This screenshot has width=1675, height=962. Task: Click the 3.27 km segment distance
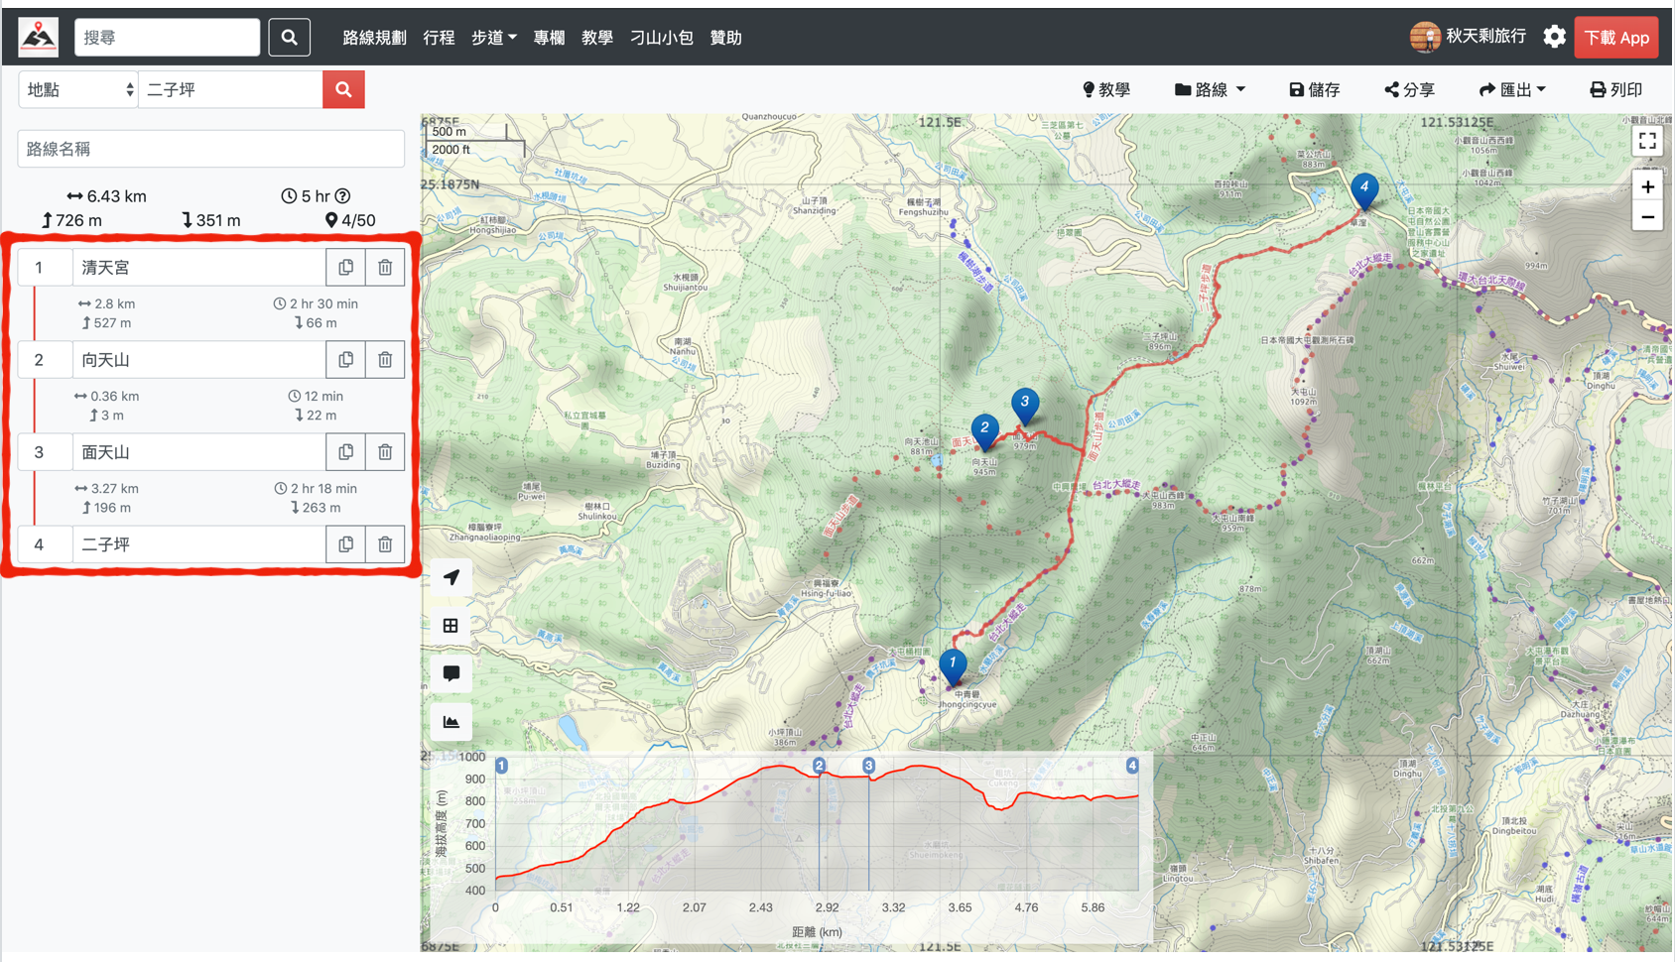pyautogui.click(x=106, y=488)
